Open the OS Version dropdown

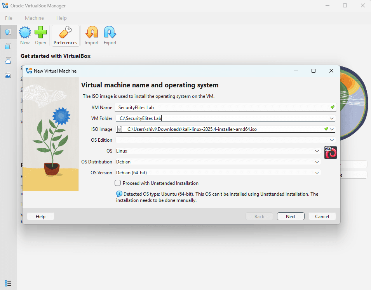(x=317, y=173)
